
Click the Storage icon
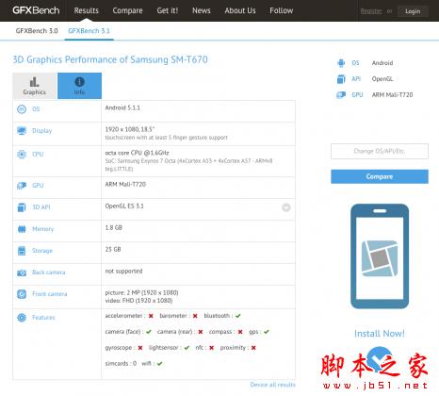(x=22, y=251)
